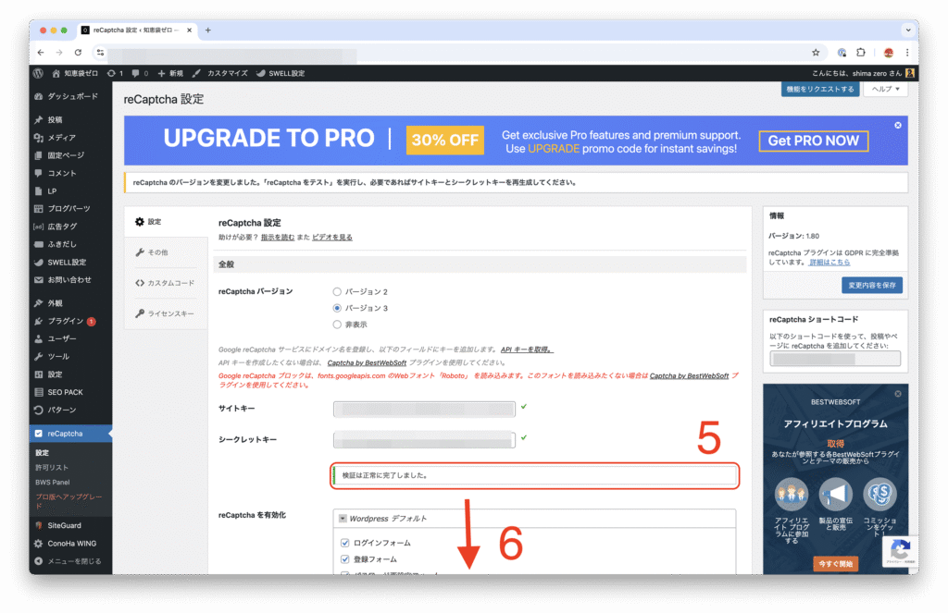Open browser extensions puzzle icon
Viewport: 948px width, 613px height.
pos(861,53)
